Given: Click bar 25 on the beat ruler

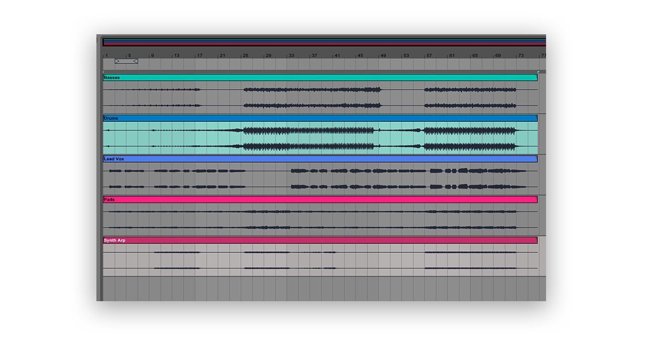Looking at the screenshot, I should pos(245,55).
